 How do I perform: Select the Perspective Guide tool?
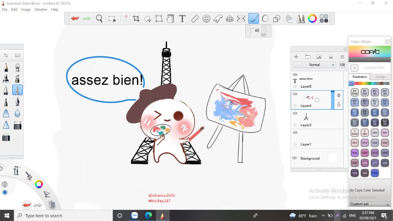[230, 18]
